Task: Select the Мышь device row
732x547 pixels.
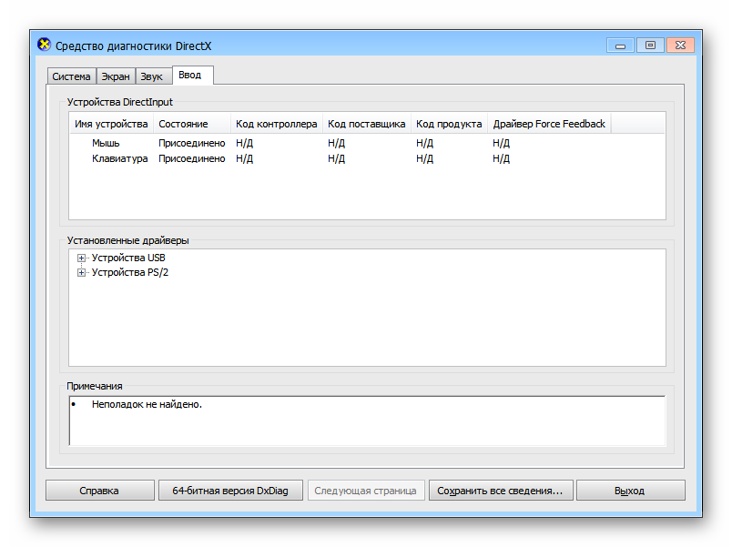Action: click(106, 143)
